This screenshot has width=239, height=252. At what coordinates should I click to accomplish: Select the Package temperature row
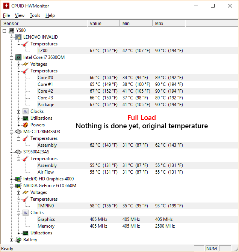point(138,105)
